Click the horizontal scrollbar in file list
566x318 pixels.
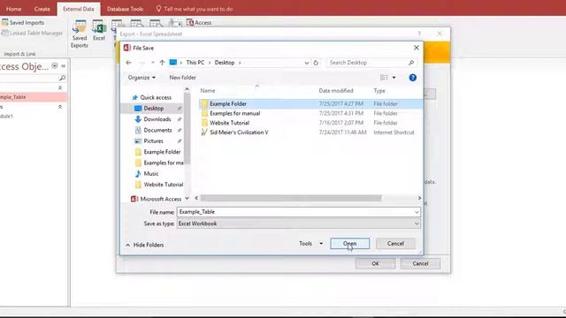coord(291,198)
